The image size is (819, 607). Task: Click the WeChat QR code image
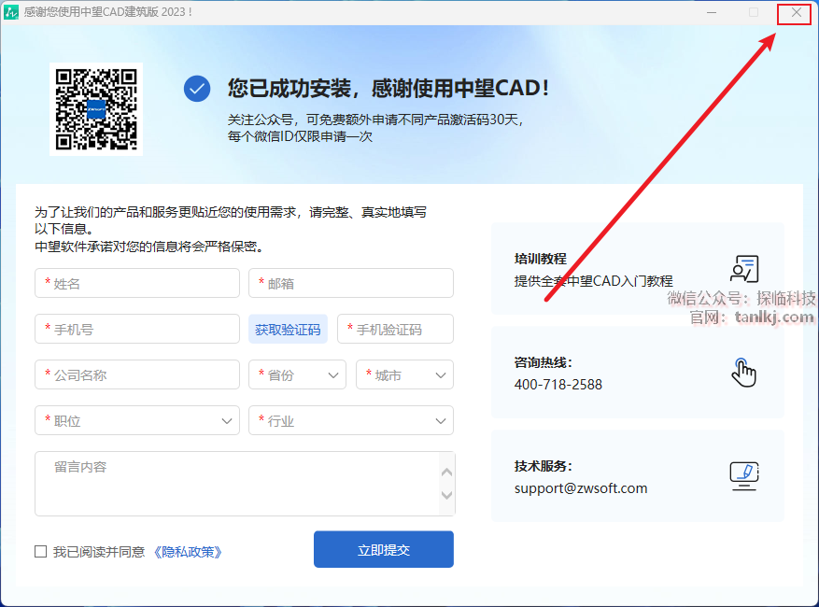point(96,109)
